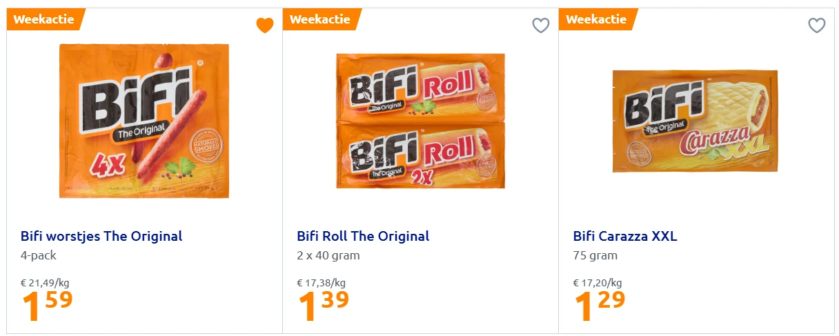Click the € 21,49/kg unit price
The height and width of the screenshot is (336, 839).
click(45, 283)
